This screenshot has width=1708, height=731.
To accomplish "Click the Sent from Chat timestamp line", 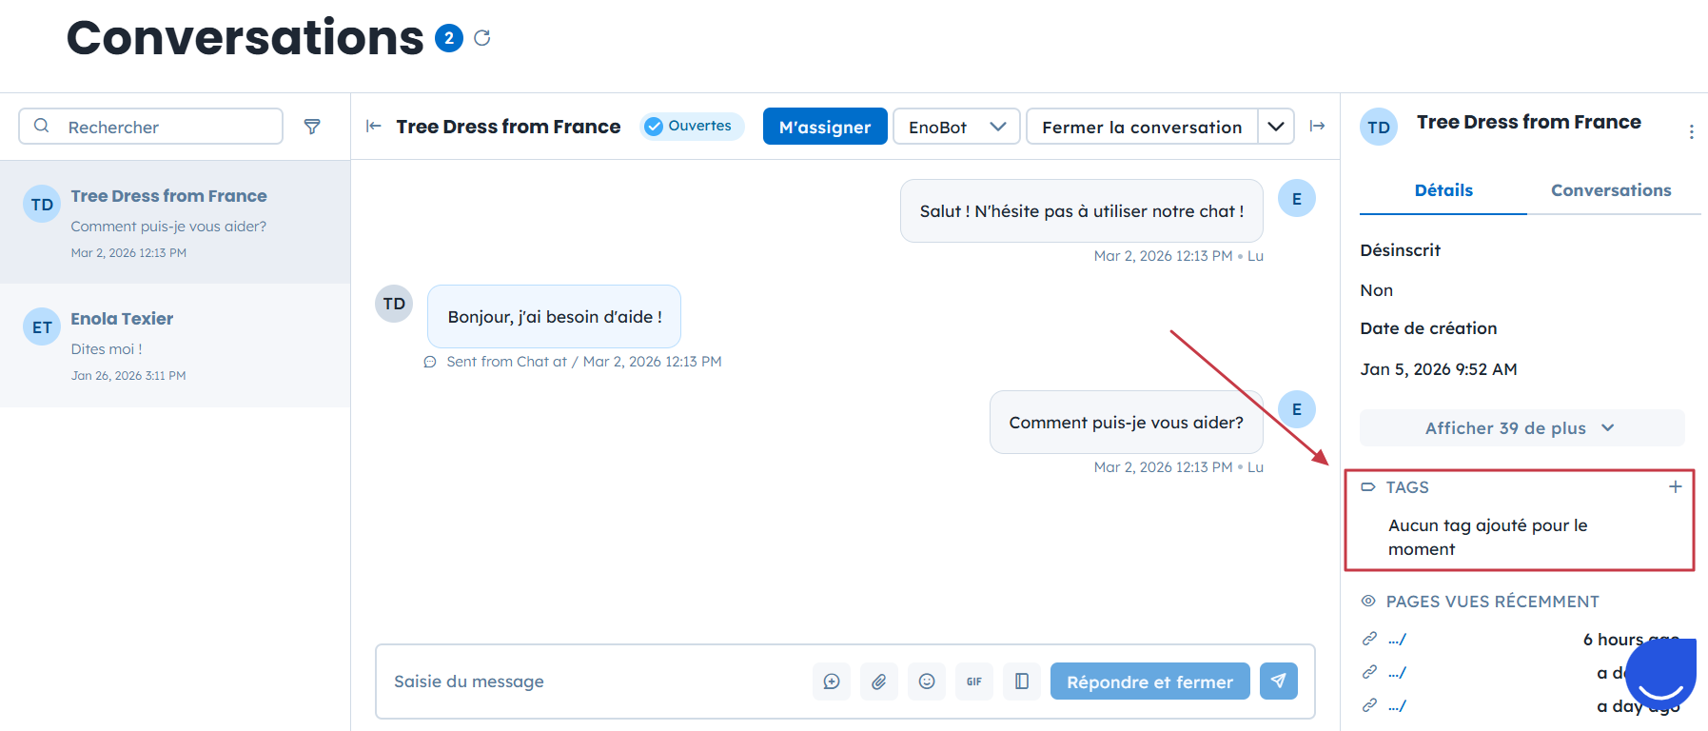I will tap(584, 362).
